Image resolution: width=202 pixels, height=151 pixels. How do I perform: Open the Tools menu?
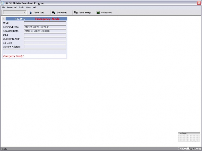pyautogui.click(x=21, y=8)
